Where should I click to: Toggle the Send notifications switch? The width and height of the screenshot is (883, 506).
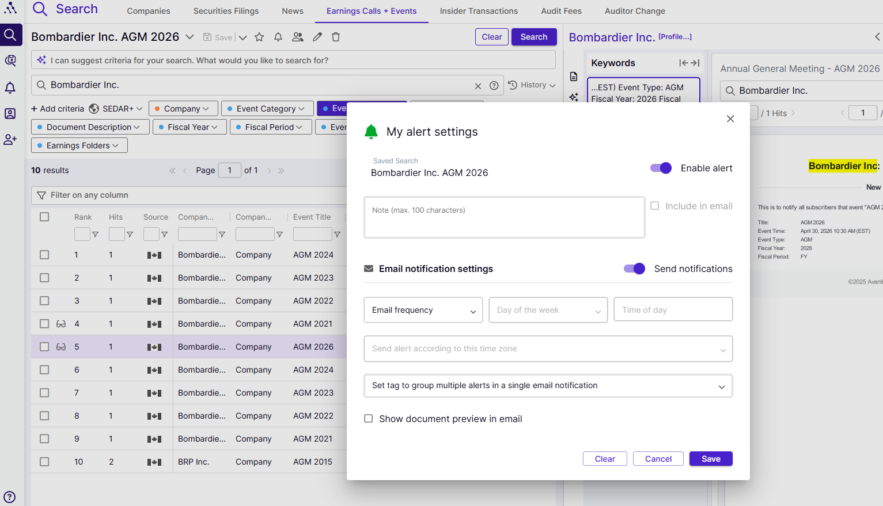[634, 269]
